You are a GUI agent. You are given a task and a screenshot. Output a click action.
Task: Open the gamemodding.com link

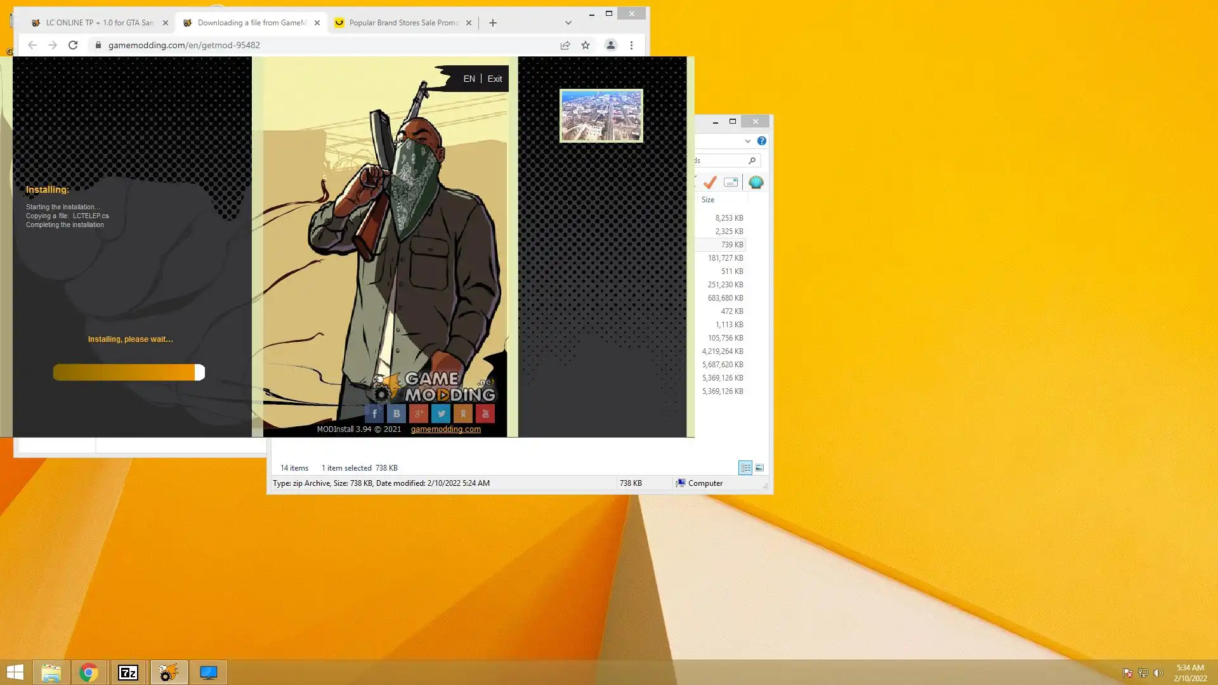tap(446, 429)
